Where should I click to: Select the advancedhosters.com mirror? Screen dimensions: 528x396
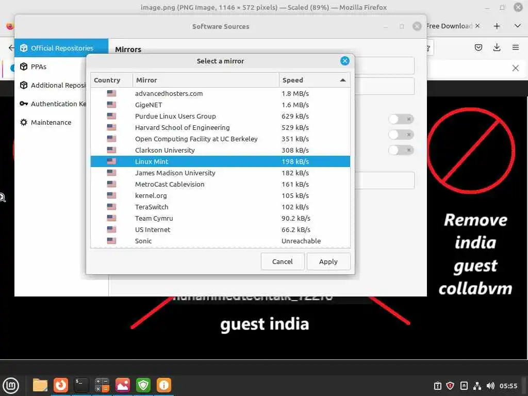point(220,94)
